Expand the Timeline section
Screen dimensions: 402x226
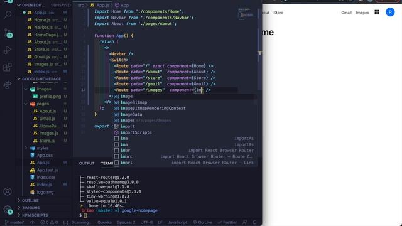click(x=29, y=208)
